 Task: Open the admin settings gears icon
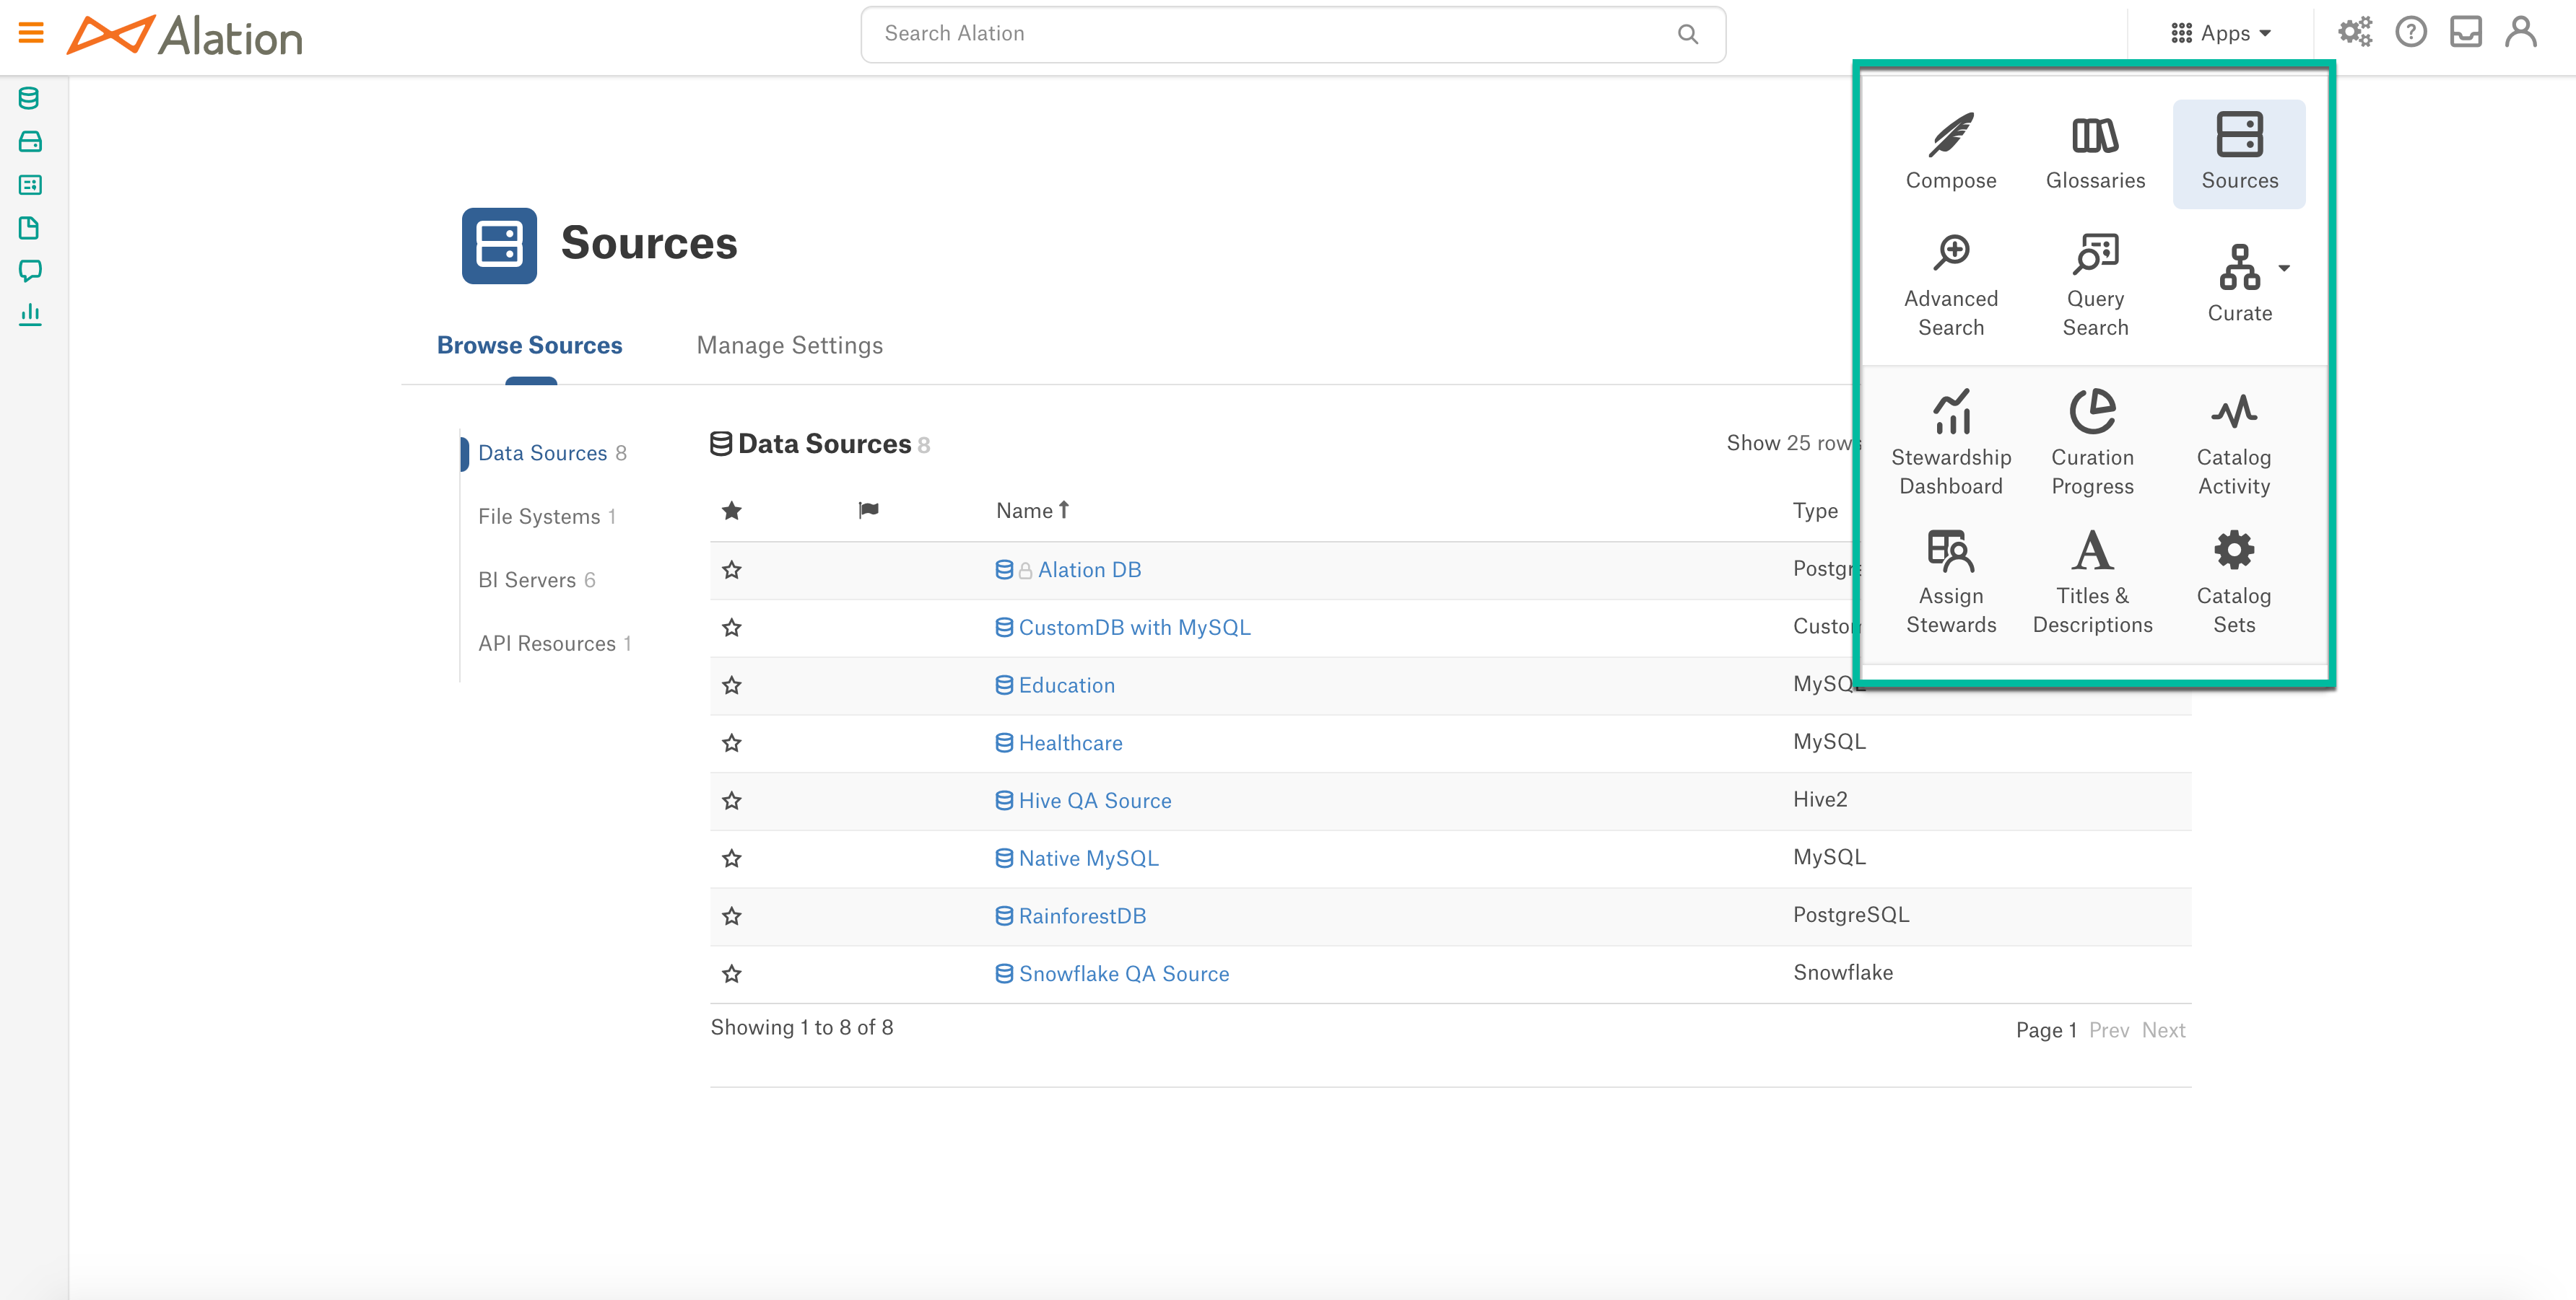(2355, 32)
